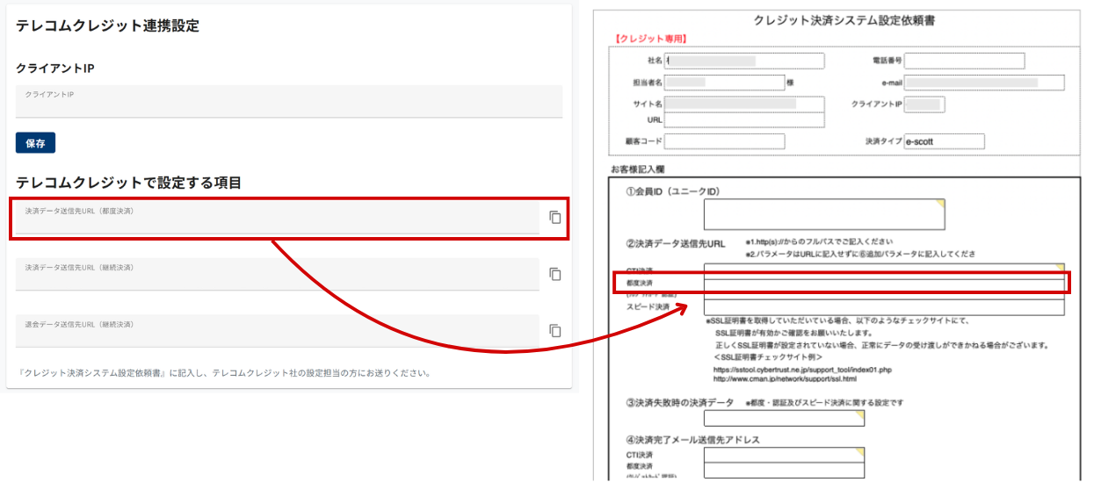This screenshot has height=482, width=1101.
Task: Click the 決済タイプ field showing e-scott
Action: point(944,141)
